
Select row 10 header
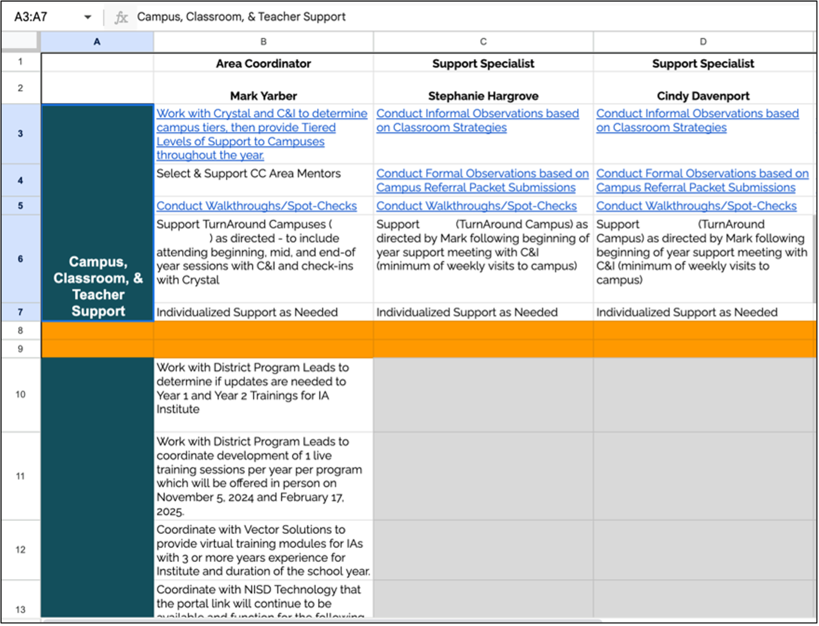(x=20, y=394)
